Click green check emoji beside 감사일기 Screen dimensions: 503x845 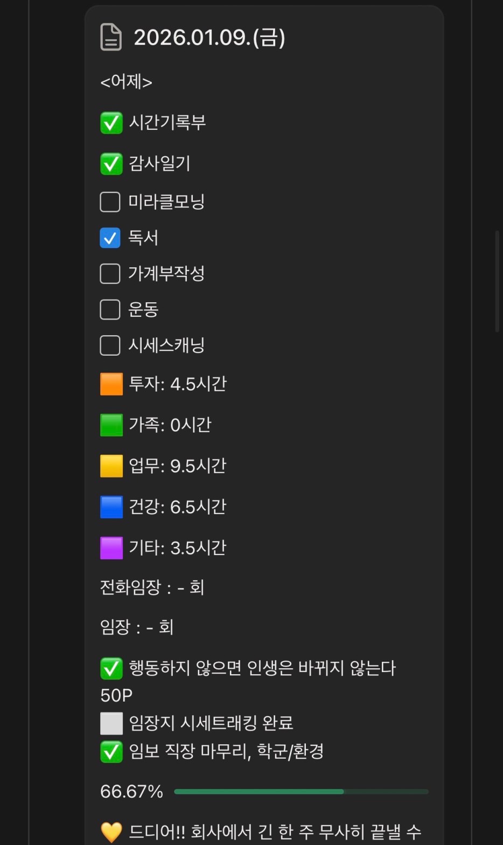pyautogui.click(x=111, y=164)
